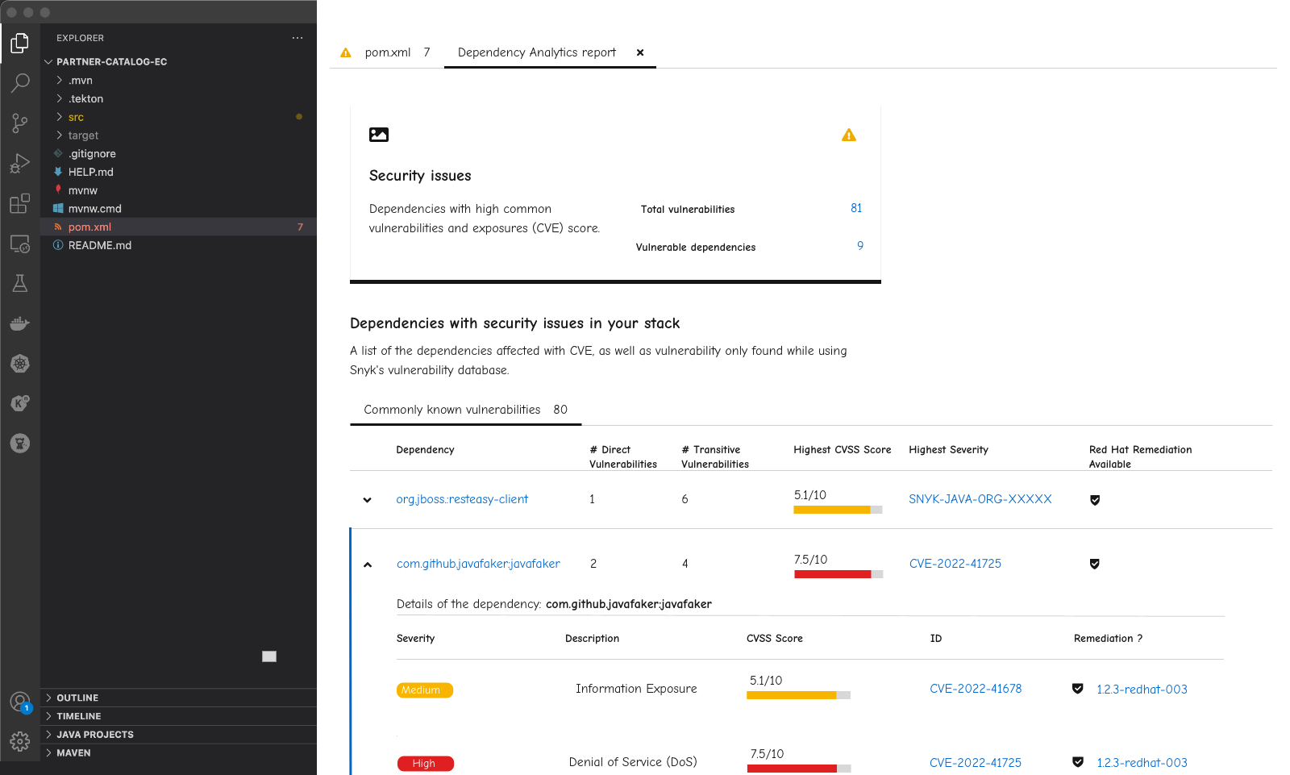This screenshot has height=775, width=1290.
Task: Open the Manage gear icon
Action: (20, 741)
